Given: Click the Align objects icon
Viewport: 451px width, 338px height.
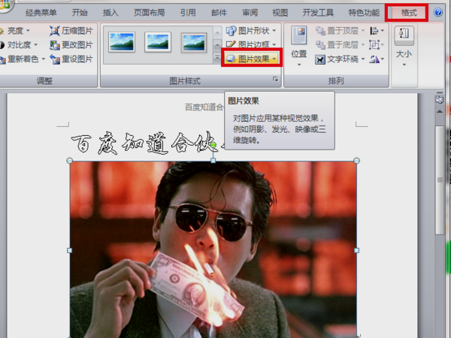Looking at the screenshot, I should click(x=374, y=31).
